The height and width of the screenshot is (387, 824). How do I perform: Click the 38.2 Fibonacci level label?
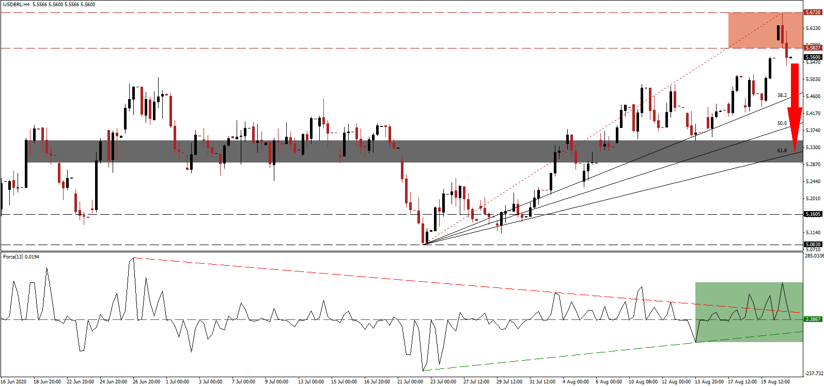tap(782, 95)
